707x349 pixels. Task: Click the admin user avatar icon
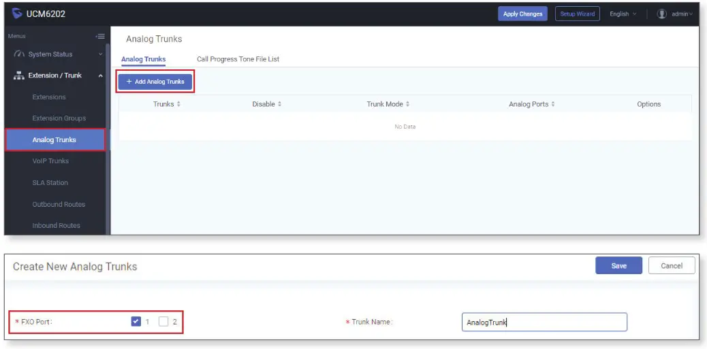tap(661, 14)
